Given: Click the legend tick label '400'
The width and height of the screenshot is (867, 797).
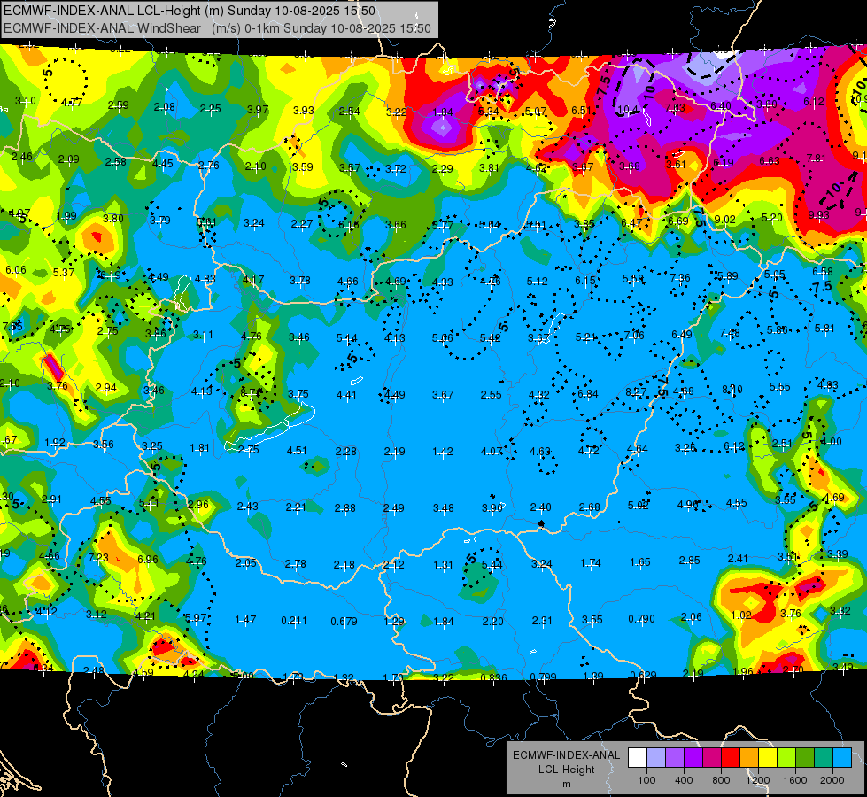Looking at the screenshot, I should [x=684, y=780].
